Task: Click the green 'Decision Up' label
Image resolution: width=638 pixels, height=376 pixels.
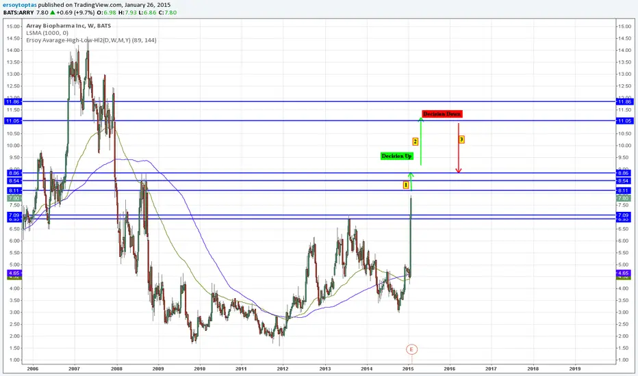Action: [397, 156]
